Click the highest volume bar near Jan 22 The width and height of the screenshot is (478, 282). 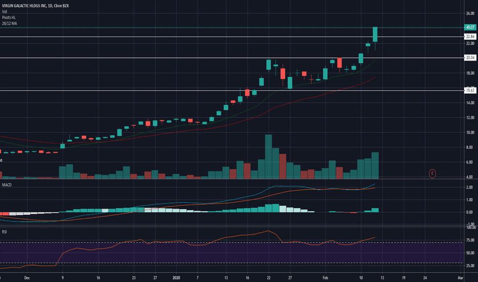(269, 156)
